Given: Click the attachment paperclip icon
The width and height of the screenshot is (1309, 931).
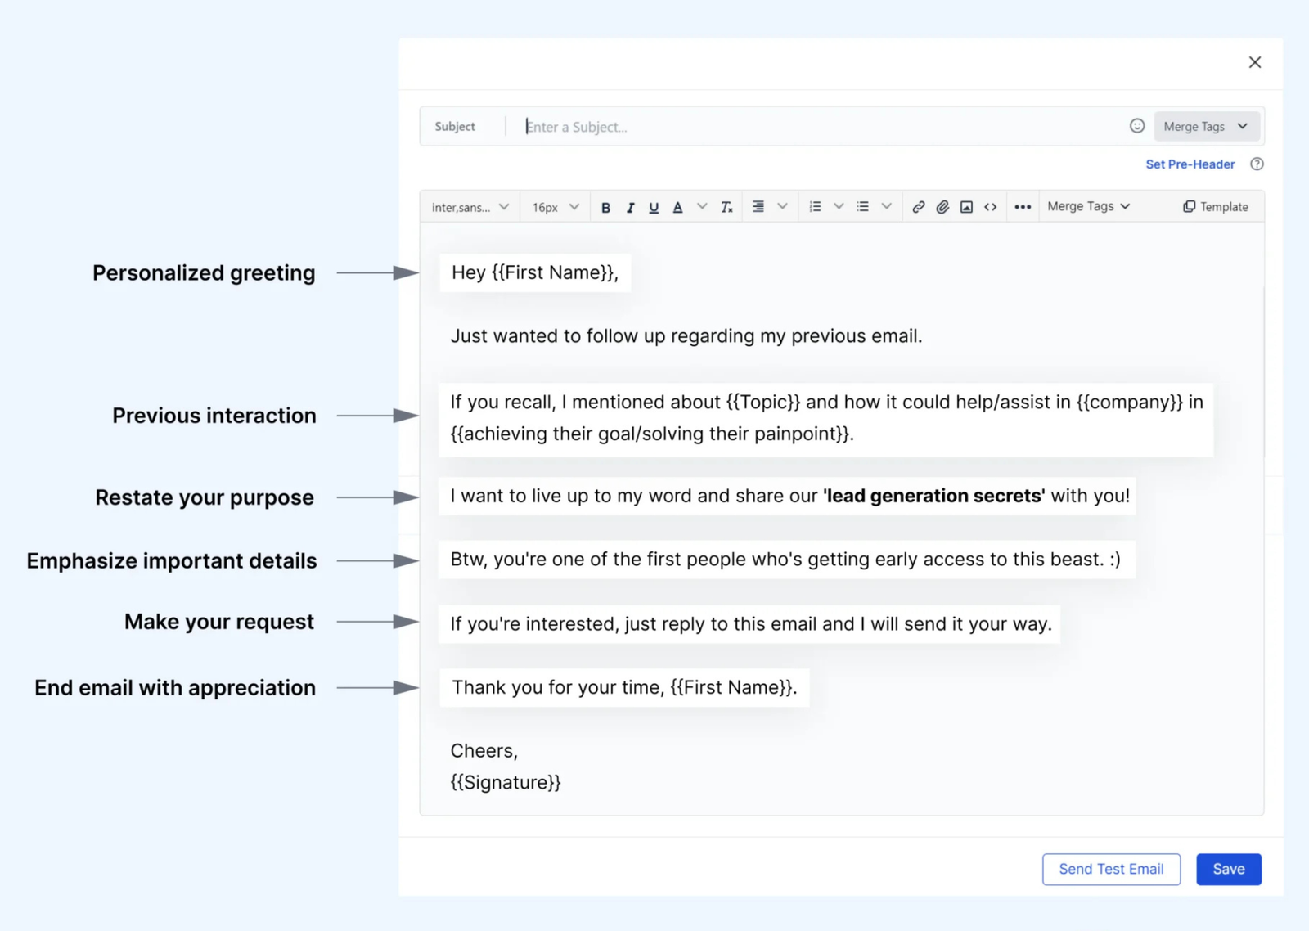Looking at the screenshot, I should point(942,207).
